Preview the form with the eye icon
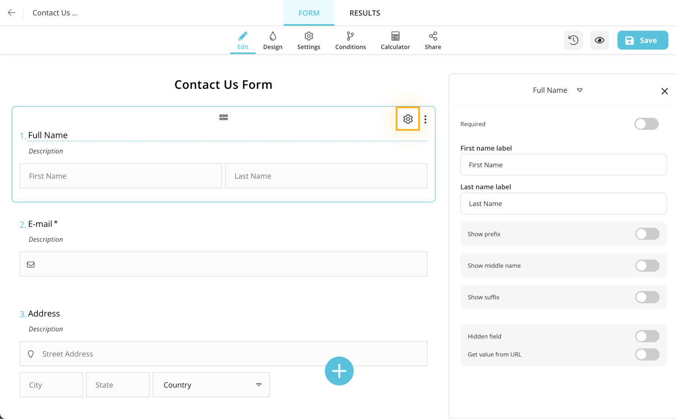Screen dimensions: 676x419 pyautogui.click(x=599, y=40)
